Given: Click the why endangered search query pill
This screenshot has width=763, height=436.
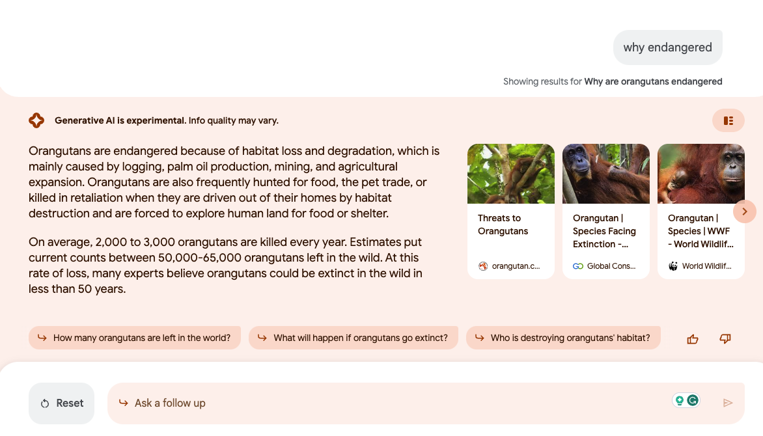Looking at the screenshot, I should (x=667, y=47).
